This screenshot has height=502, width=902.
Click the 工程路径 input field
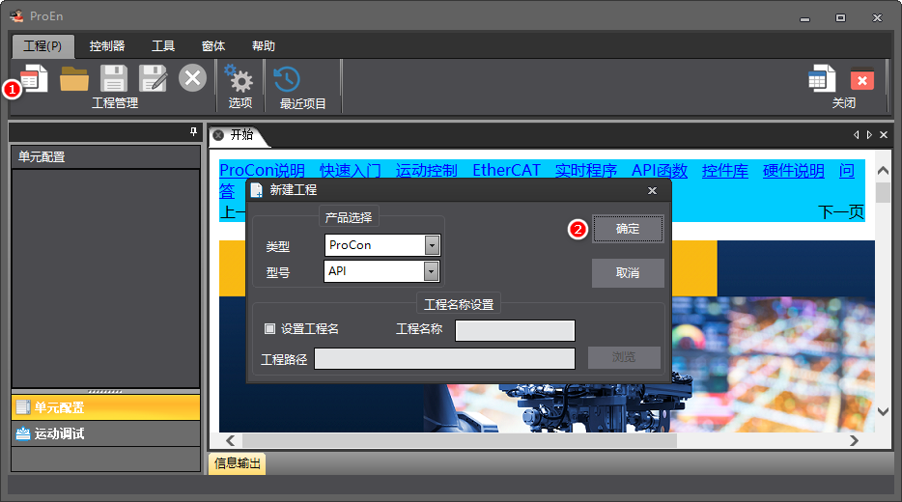coord(444,359)
